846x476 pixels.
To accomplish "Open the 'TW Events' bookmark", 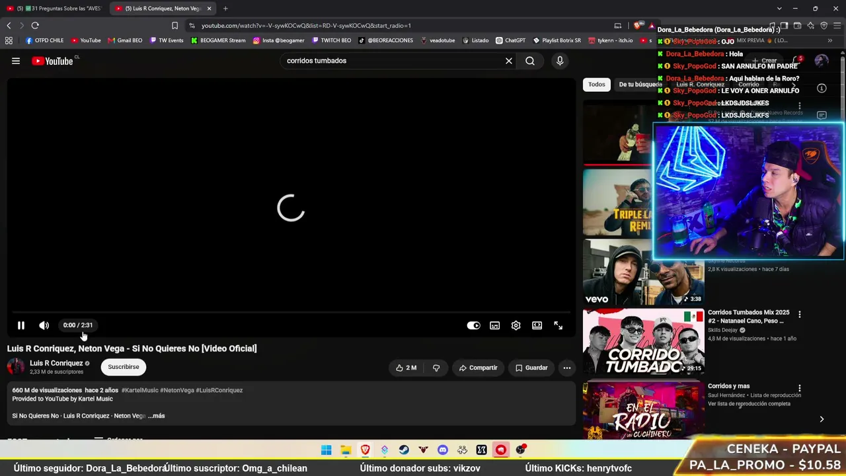I will [x=167, y=40].
